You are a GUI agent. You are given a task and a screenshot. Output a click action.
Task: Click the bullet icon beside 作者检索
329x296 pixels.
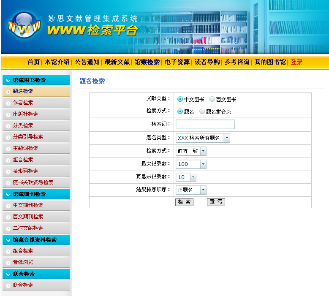click(8, 103)
